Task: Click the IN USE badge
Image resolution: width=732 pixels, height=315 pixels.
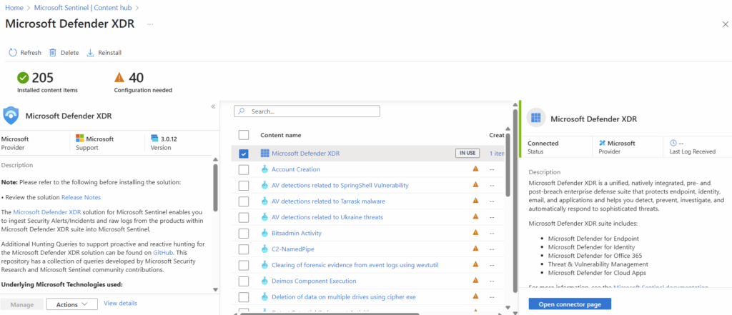Action: [x=468, y=153]
